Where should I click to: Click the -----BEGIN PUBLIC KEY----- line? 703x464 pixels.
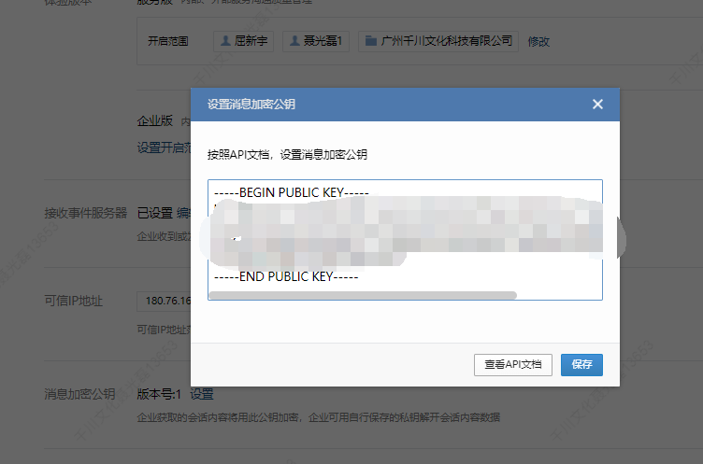coord(292,192)
